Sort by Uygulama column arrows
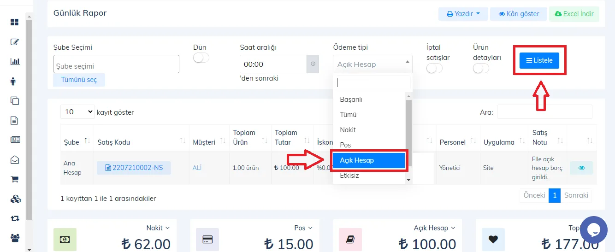This screenshot has width=615, height=252. click(522, 141)
